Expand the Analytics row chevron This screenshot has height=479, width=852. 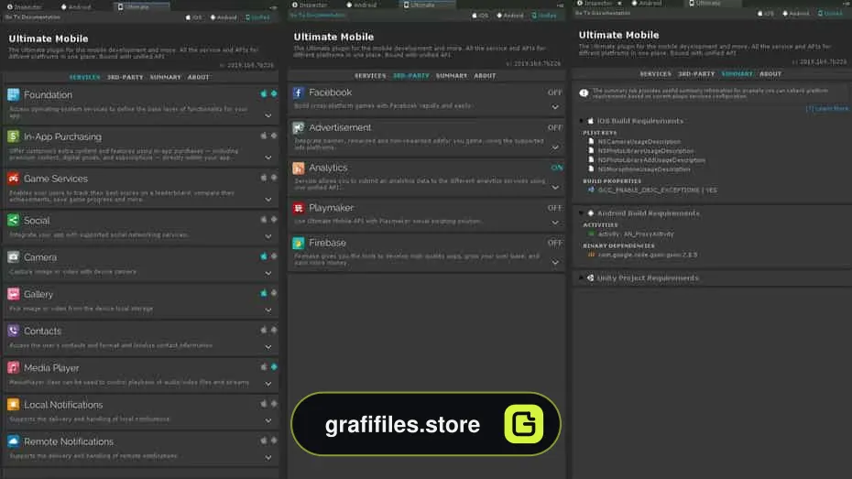555,188
